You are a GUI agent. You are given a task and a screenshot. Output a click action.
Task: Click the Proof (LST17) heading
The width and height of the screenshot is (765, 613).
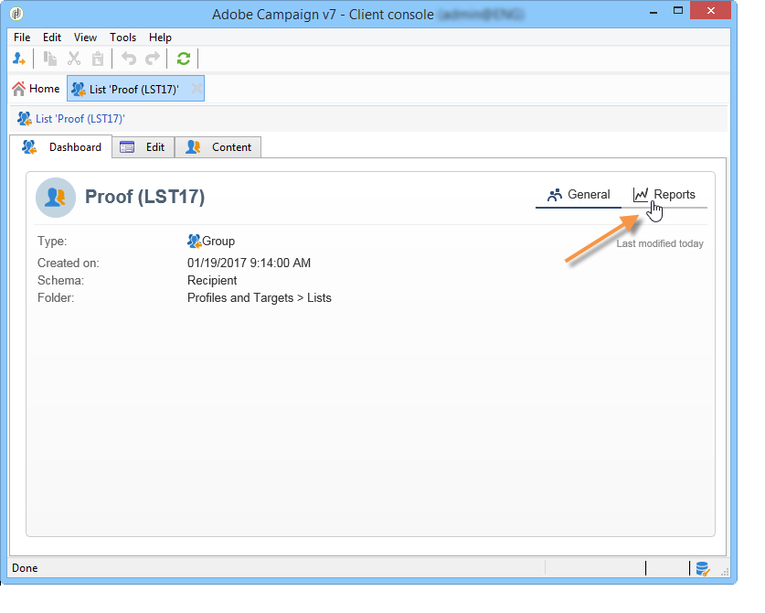click(145, 197)
